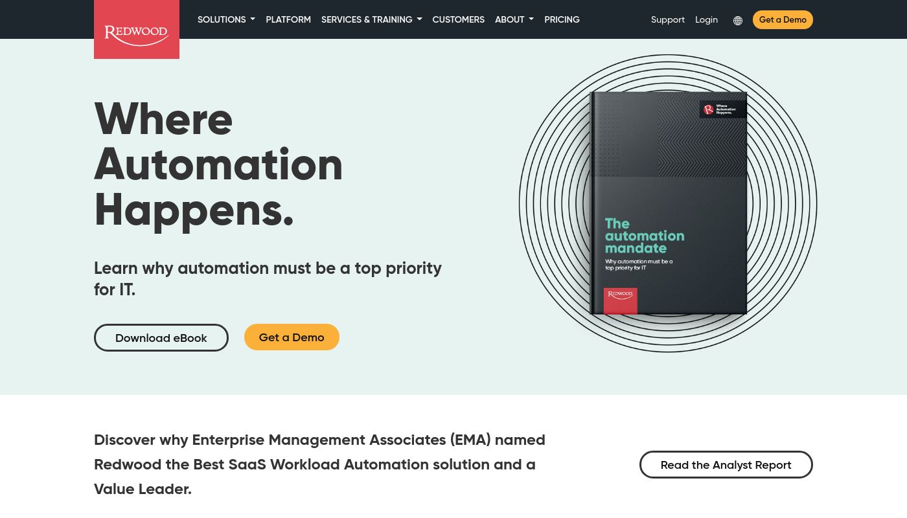Open the Login link
This screenshot has width=907, height=518.
tap(706, 19)
